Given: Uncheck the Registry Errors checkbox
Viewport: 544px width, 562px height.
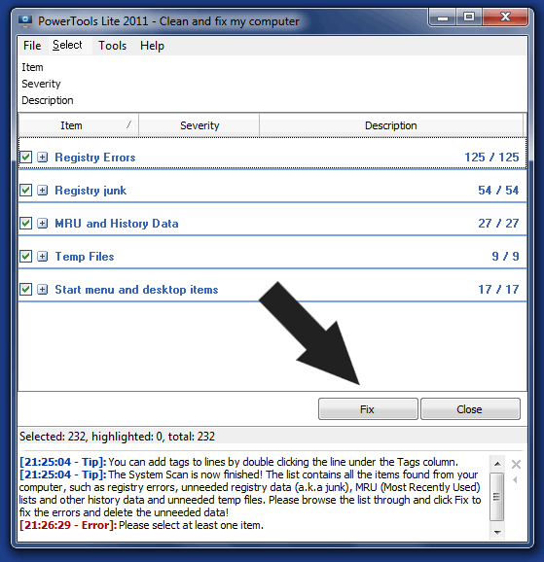Looking at the screenshot, I should coord(26,157).
